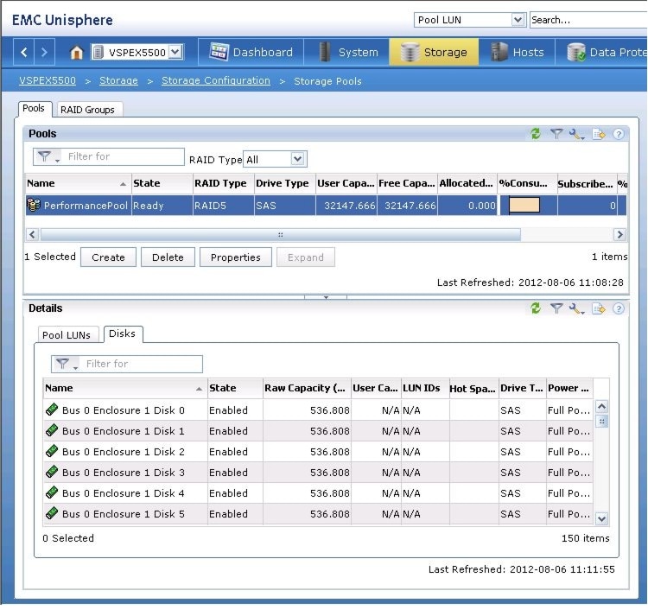Click the Disks filter input field
Image resolution: width=648 pixels, height=616 pixels.
[142, 365]
